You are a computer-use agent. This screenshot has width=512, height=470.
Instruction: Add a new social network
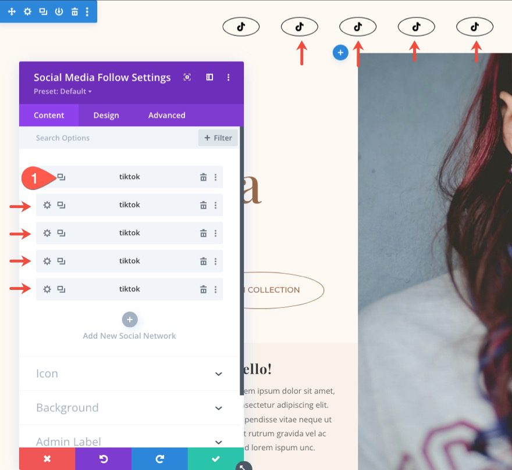[129, 320]
